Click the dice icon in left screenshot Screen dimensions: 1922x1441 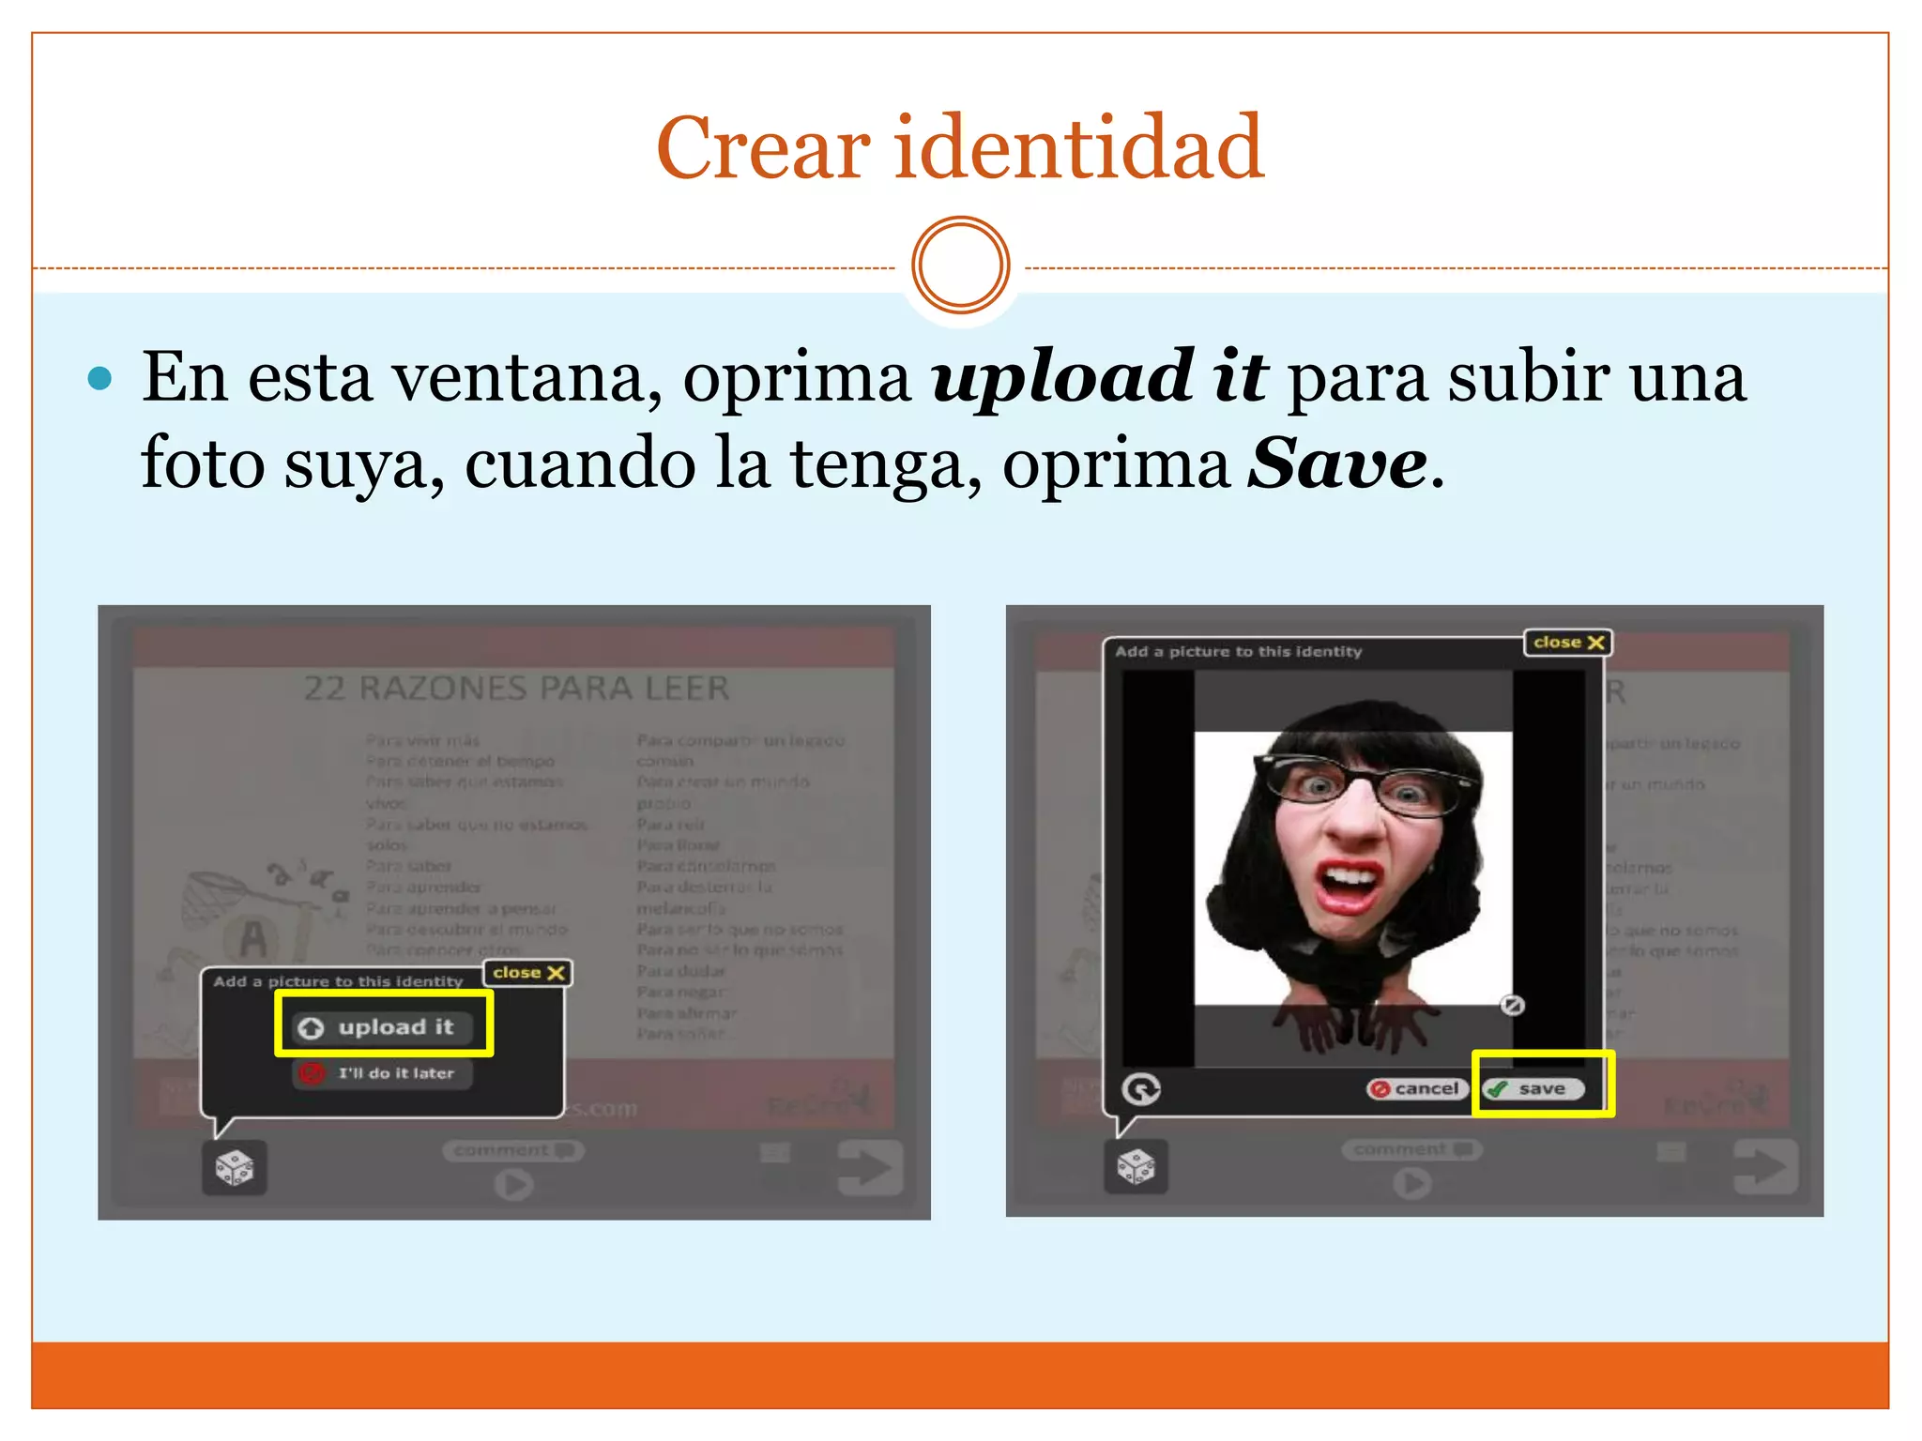[234, 1168]
